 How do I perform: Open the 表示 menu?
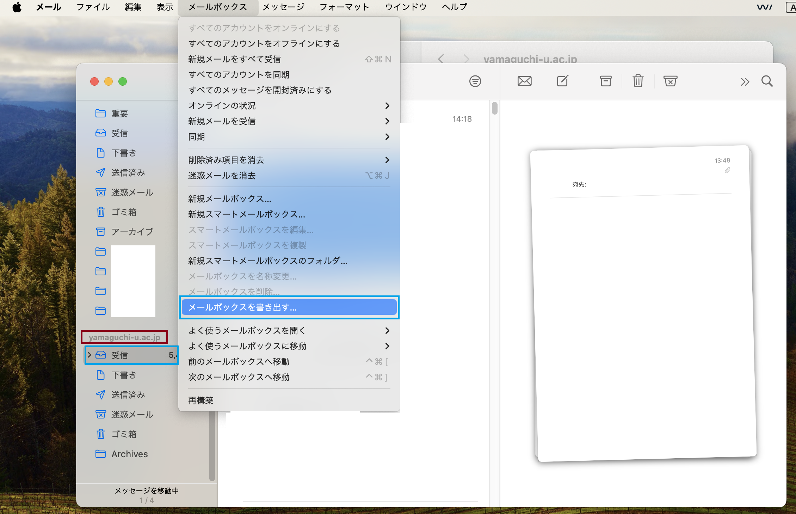point(165,7)
